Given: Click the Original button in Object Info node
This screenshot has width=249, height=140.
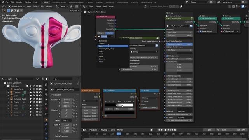Looking at the screenshot, I should (101, 33).
